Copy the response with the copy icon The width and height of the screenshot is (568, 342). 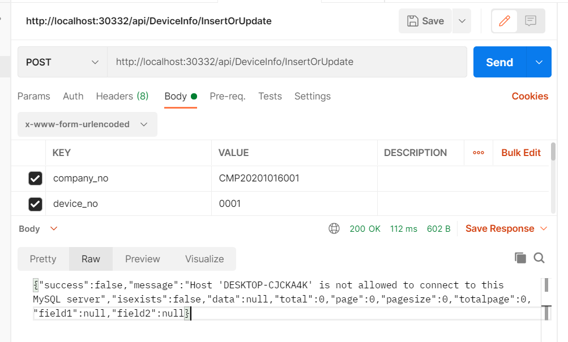[x=520, y=258]
